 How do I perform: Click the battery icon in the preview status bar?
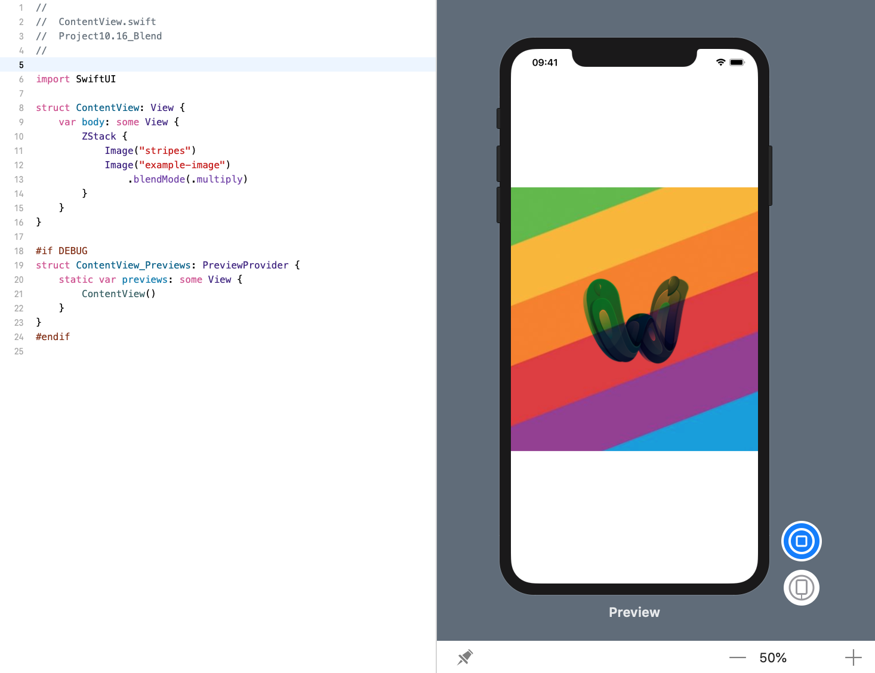(x=737, y=62)
